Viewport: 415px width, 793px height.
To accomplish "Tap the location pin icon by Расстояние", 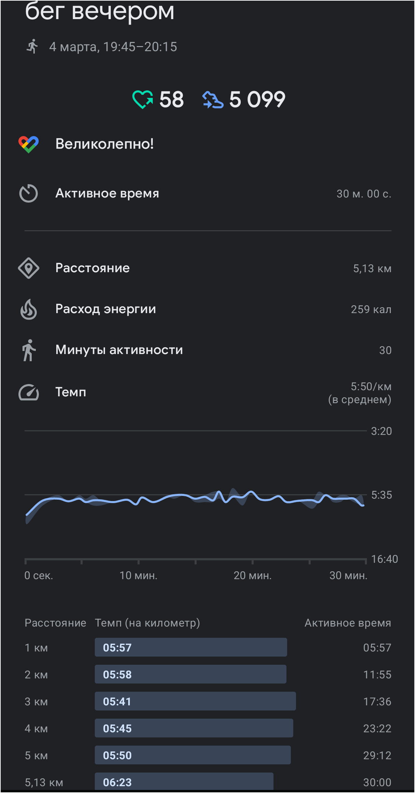I will [x=29, y=268].
